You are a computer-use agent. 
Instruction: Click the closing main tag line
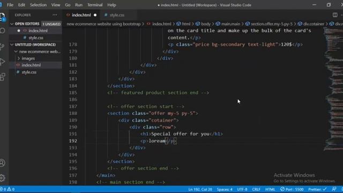(x=106, y=175)
